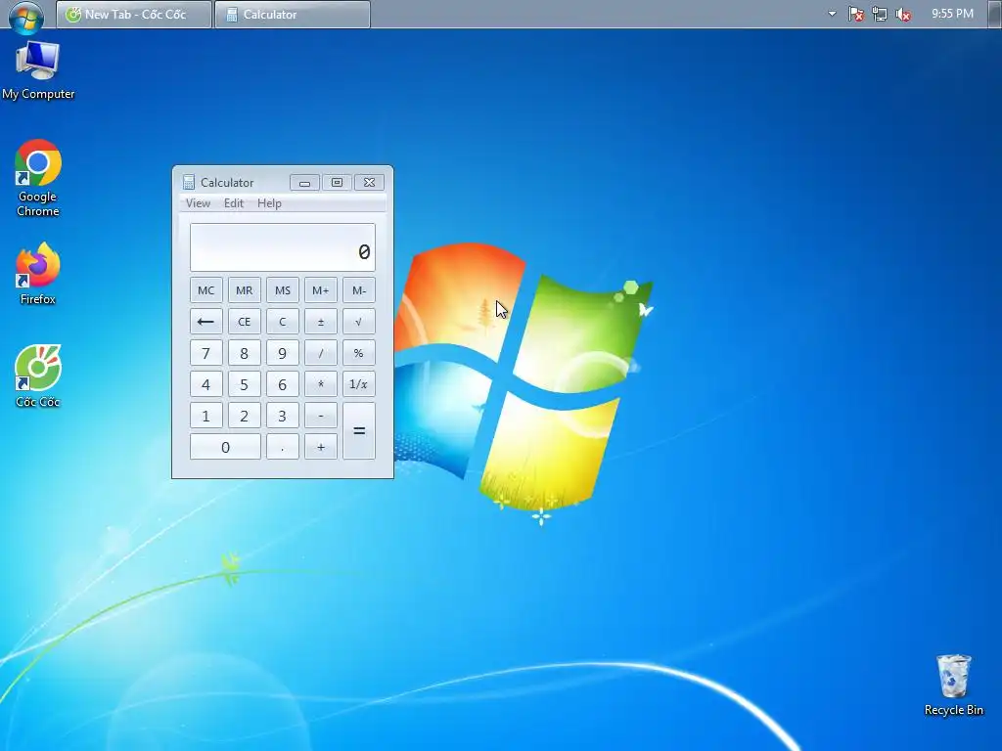Click calculator digit 8

pos(244,352)
